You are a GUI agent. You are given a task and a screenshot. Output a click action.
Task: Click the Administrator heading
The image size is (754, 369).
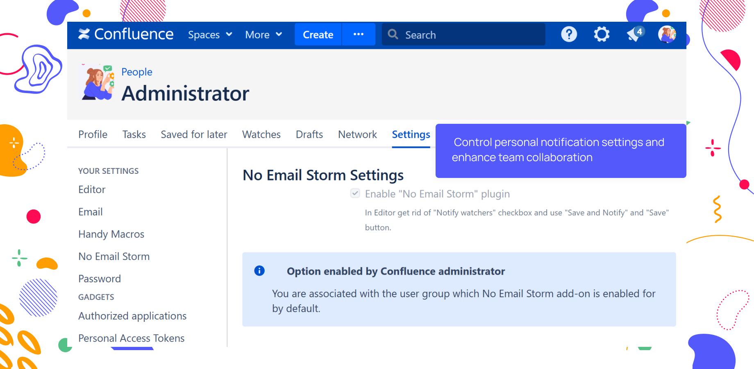tap(185, 93)
